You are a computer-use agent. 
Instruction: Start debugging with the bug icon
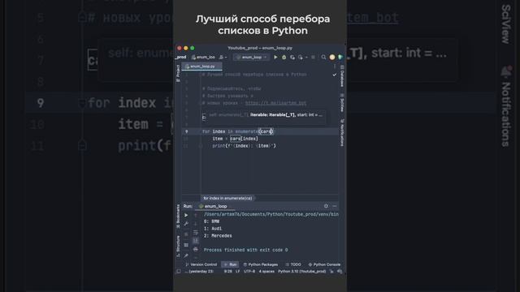pyautogui.click(x=284, y=58)
